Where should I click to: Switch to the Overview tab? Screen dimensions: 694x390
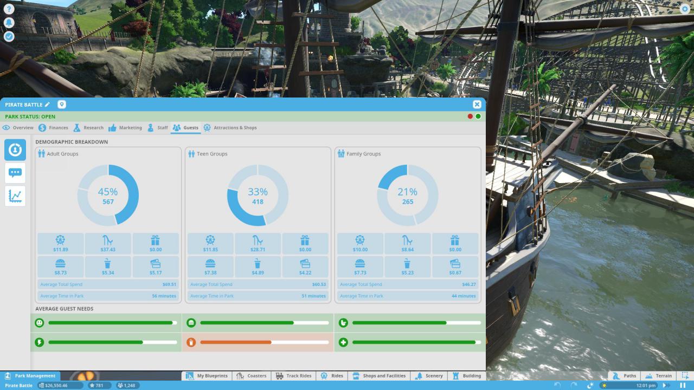(x=18, y=128)
